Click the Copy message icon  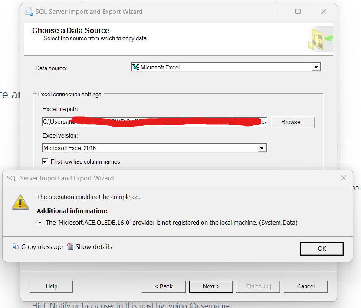(16, 246)
